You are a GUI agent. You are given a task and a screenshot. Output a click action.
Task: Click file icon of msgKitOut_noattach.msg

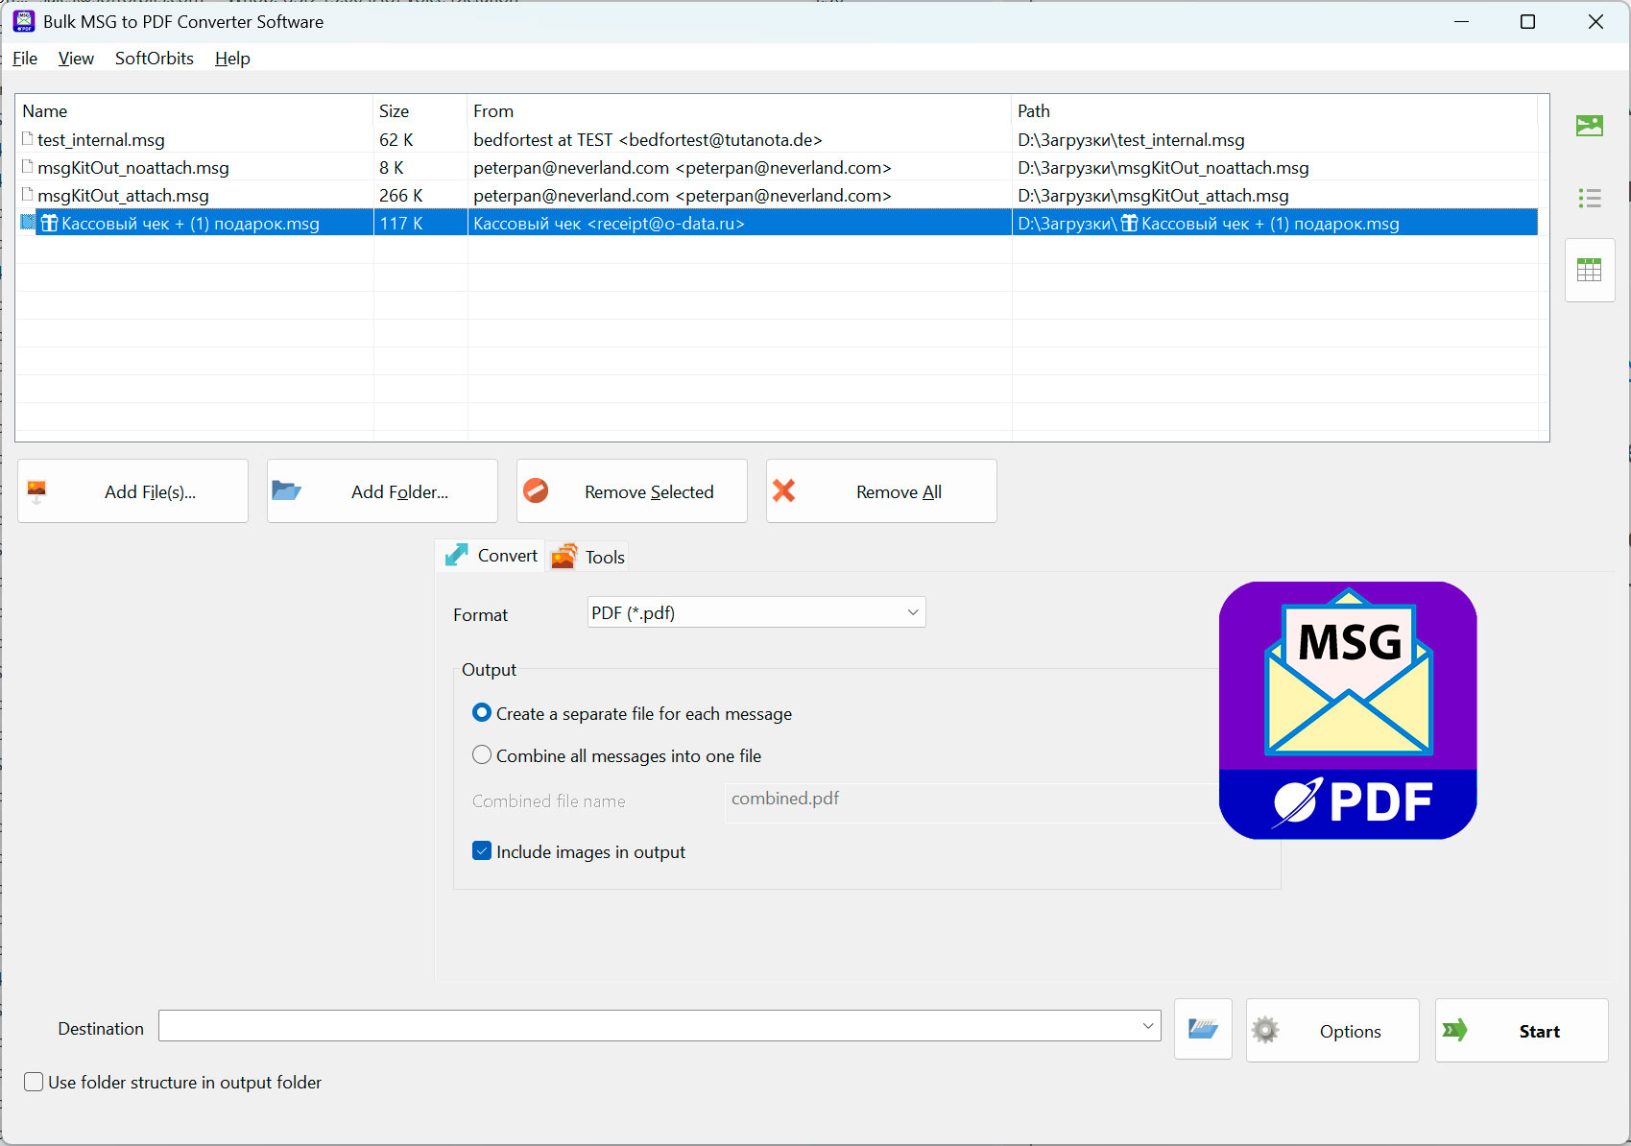click(28, 167)
